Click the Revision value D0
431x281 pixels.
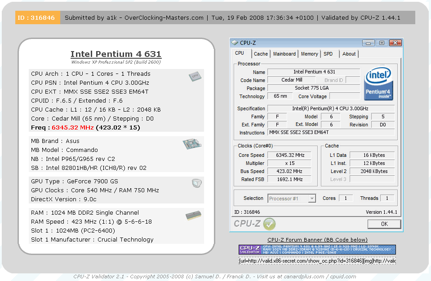[x=383, y=125]
